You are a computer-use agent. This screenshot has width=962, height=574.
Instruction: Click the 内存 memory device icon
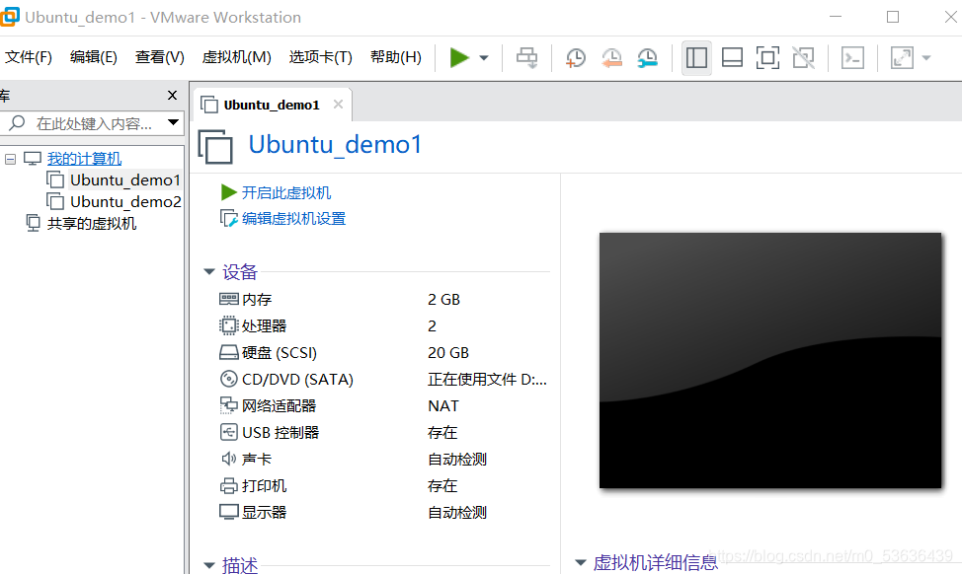coord(229,299)
